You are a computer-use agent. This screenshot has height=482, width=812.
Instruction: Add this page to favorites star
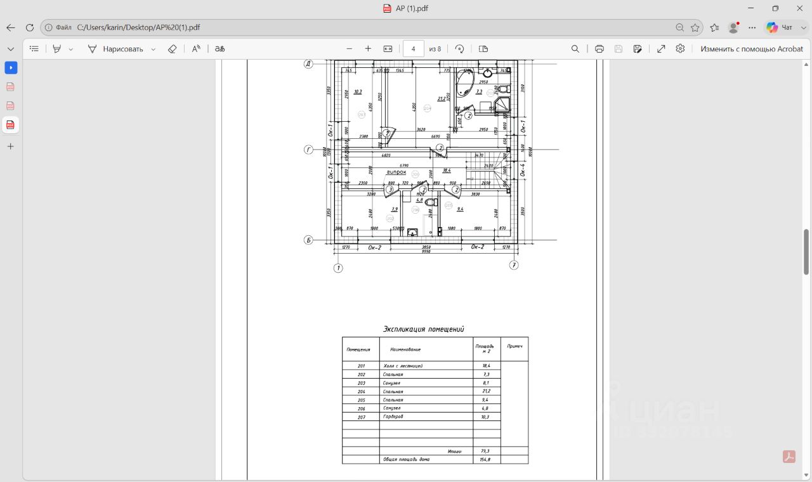click(x=695, y=28)
